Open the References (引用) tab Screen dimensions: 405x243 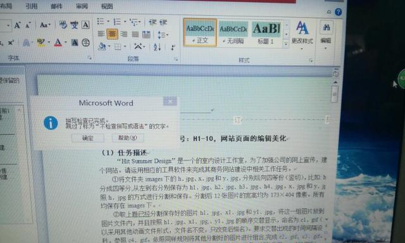pos(31,6)
